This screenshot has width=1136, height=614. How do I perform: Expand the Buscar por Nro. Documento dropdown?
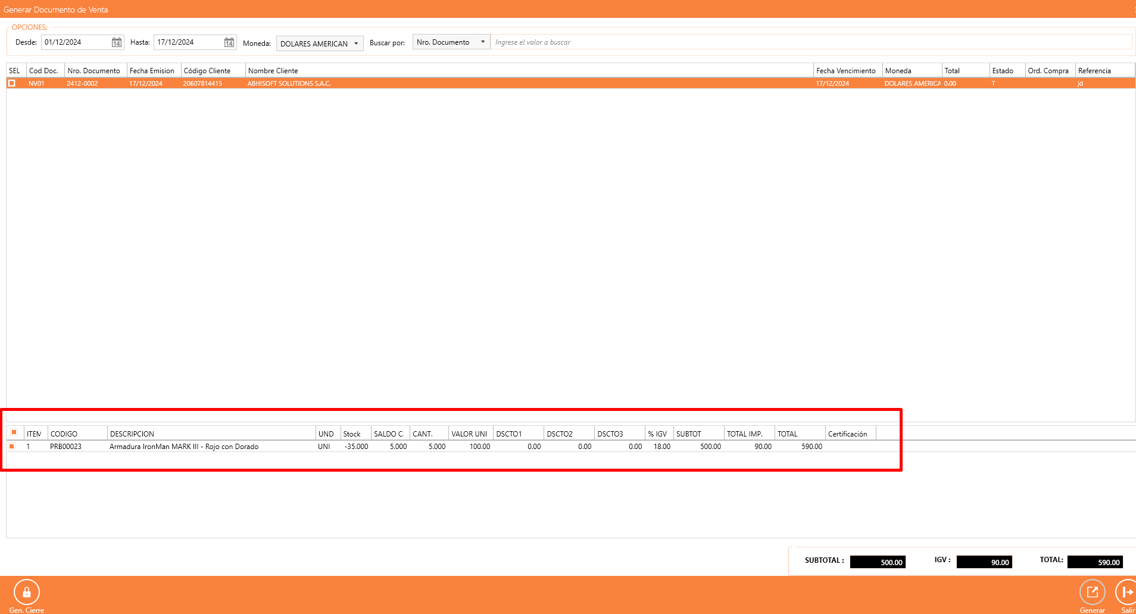451,42
